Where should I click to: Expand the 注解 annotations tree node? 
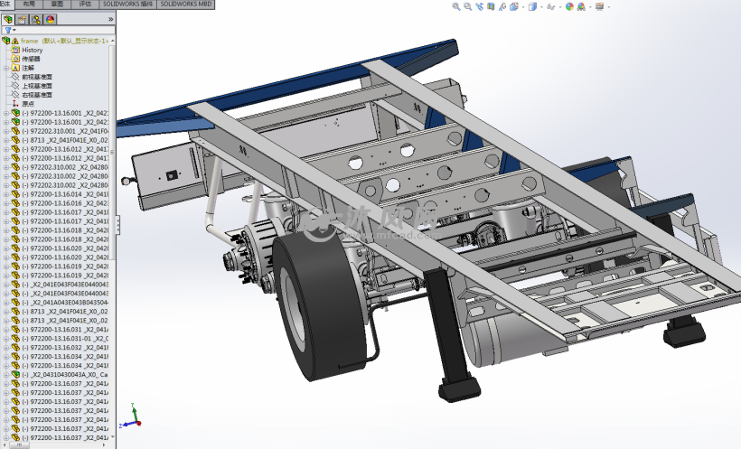coord(5,68)
